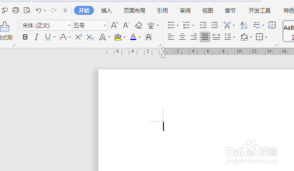Image resolution: width=294 pixels, height=171 pixels.
Task: Open the 章节 tab
Action: [x=230, y=11]
